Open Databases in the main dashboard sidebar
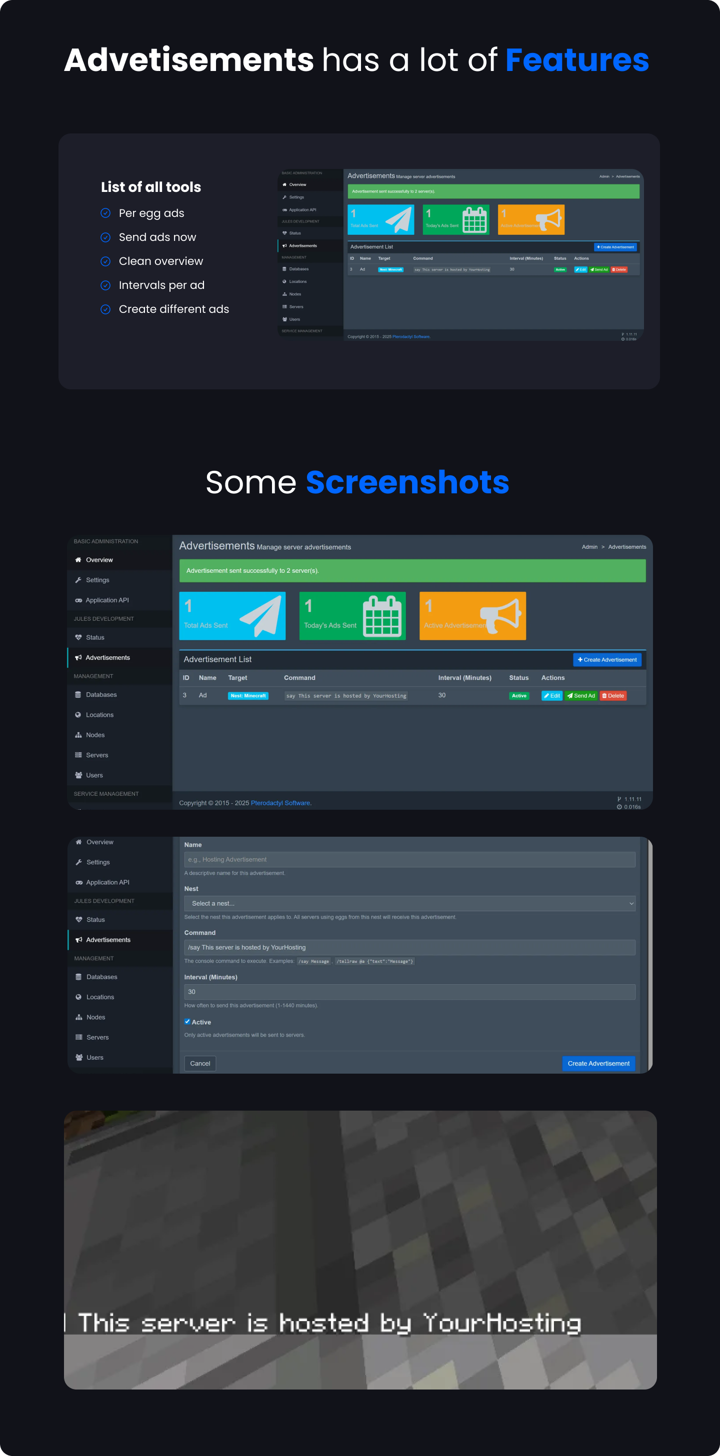720x1456 pixels. pos(100,695)
